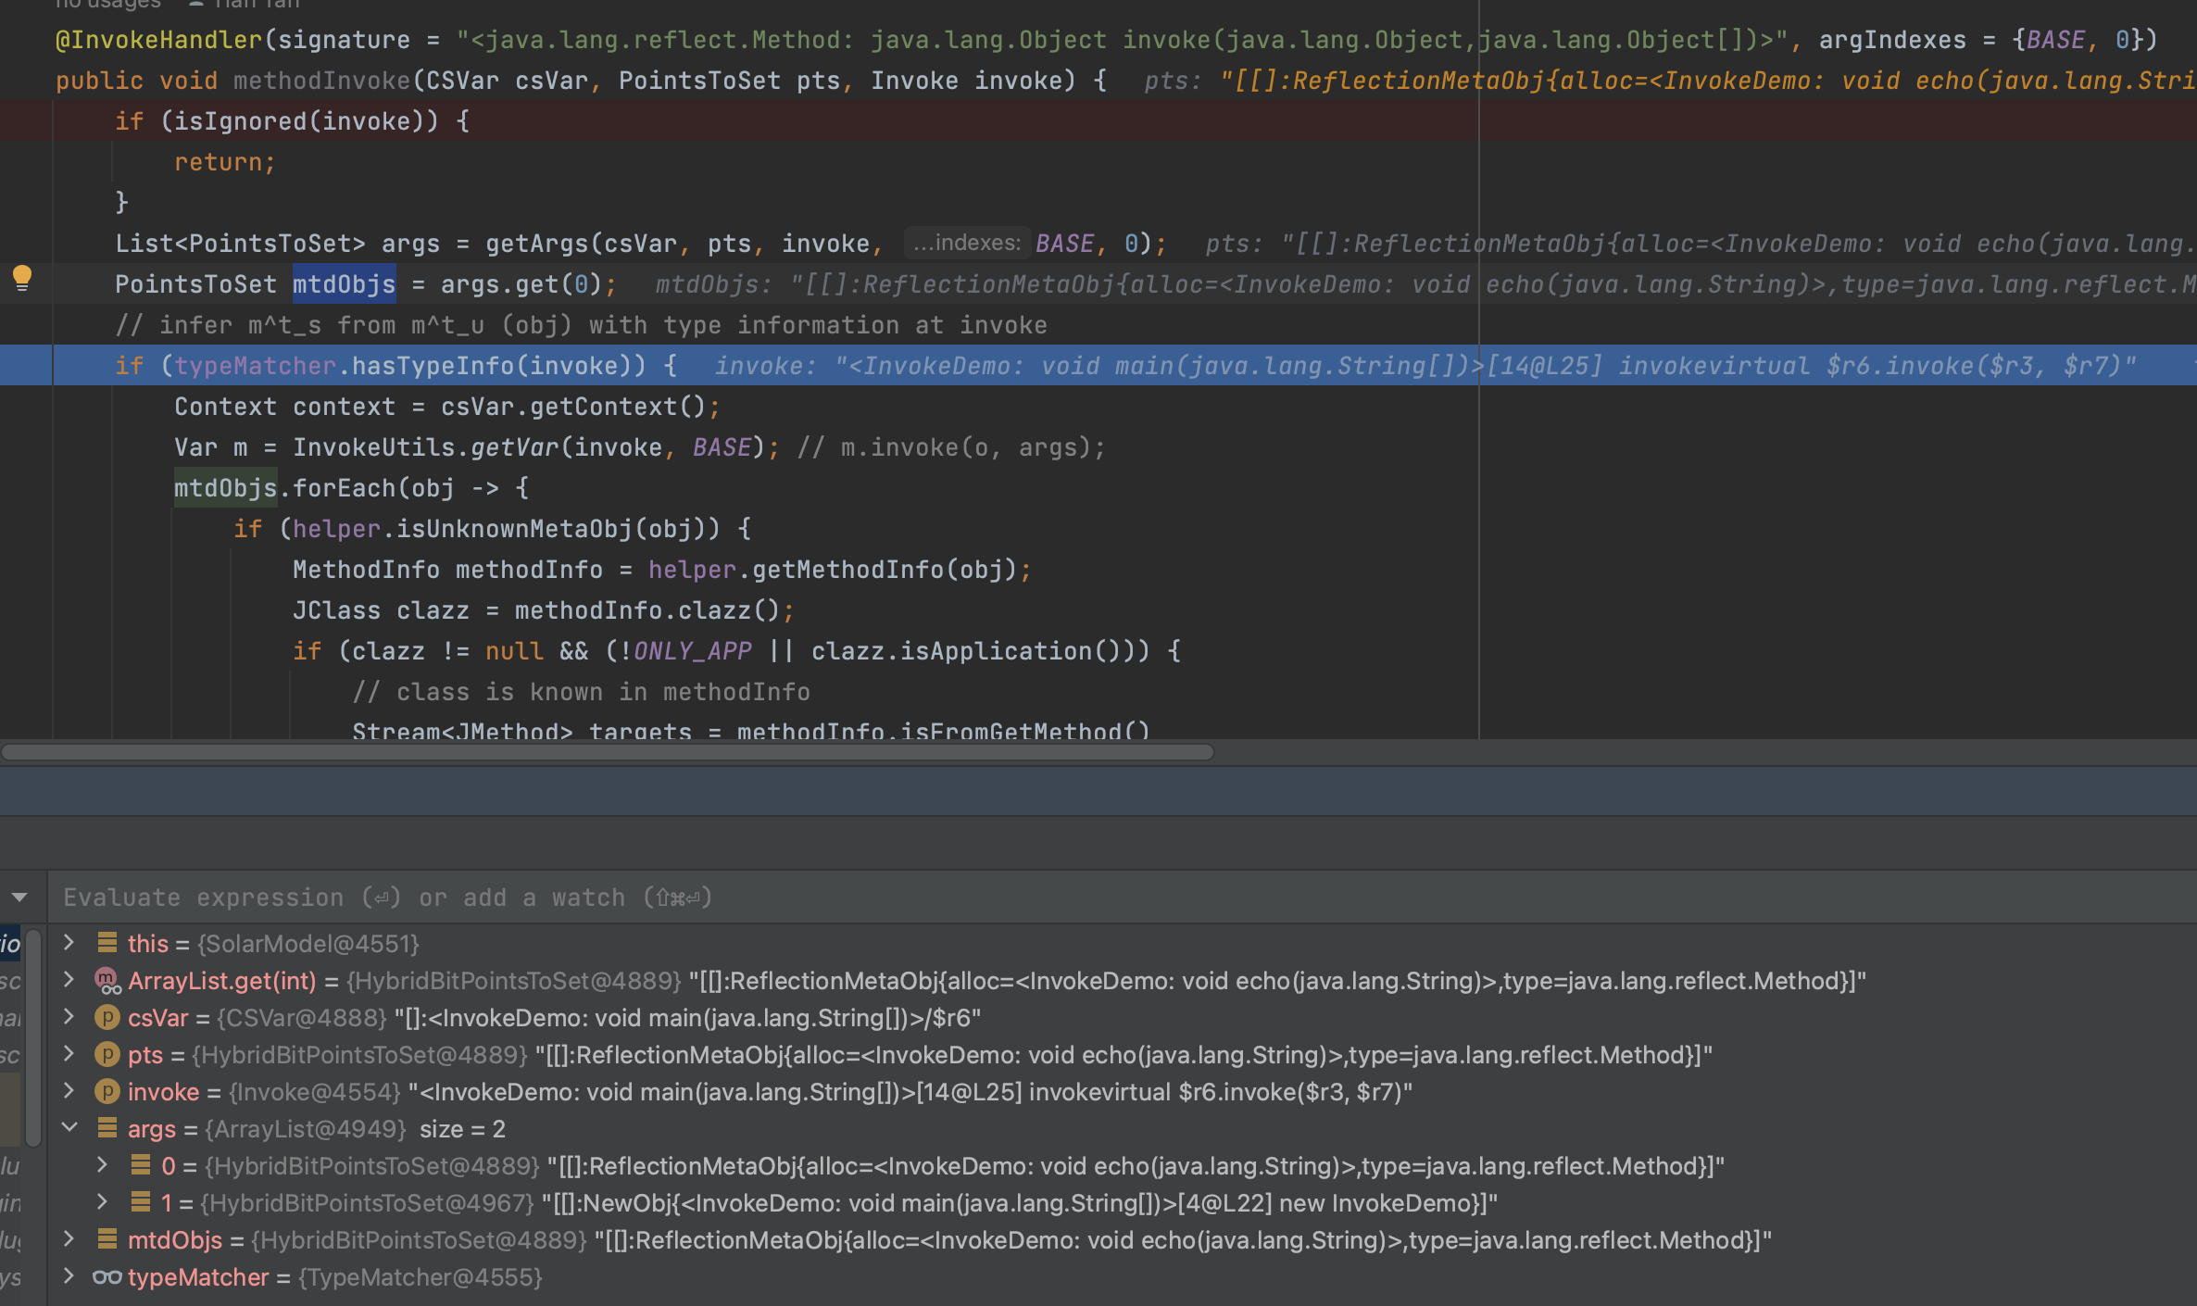Click the {TypeMatcher@4555} value
This screenshot has height=1306, width=2197.
[x=421, y=1276]
